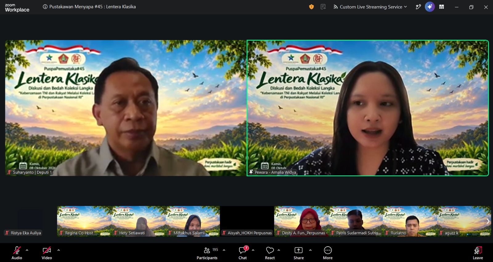This screenshot has width=493, height=262.
Task: Click the Zoom Workplace logo
Action: click(17, 8)
